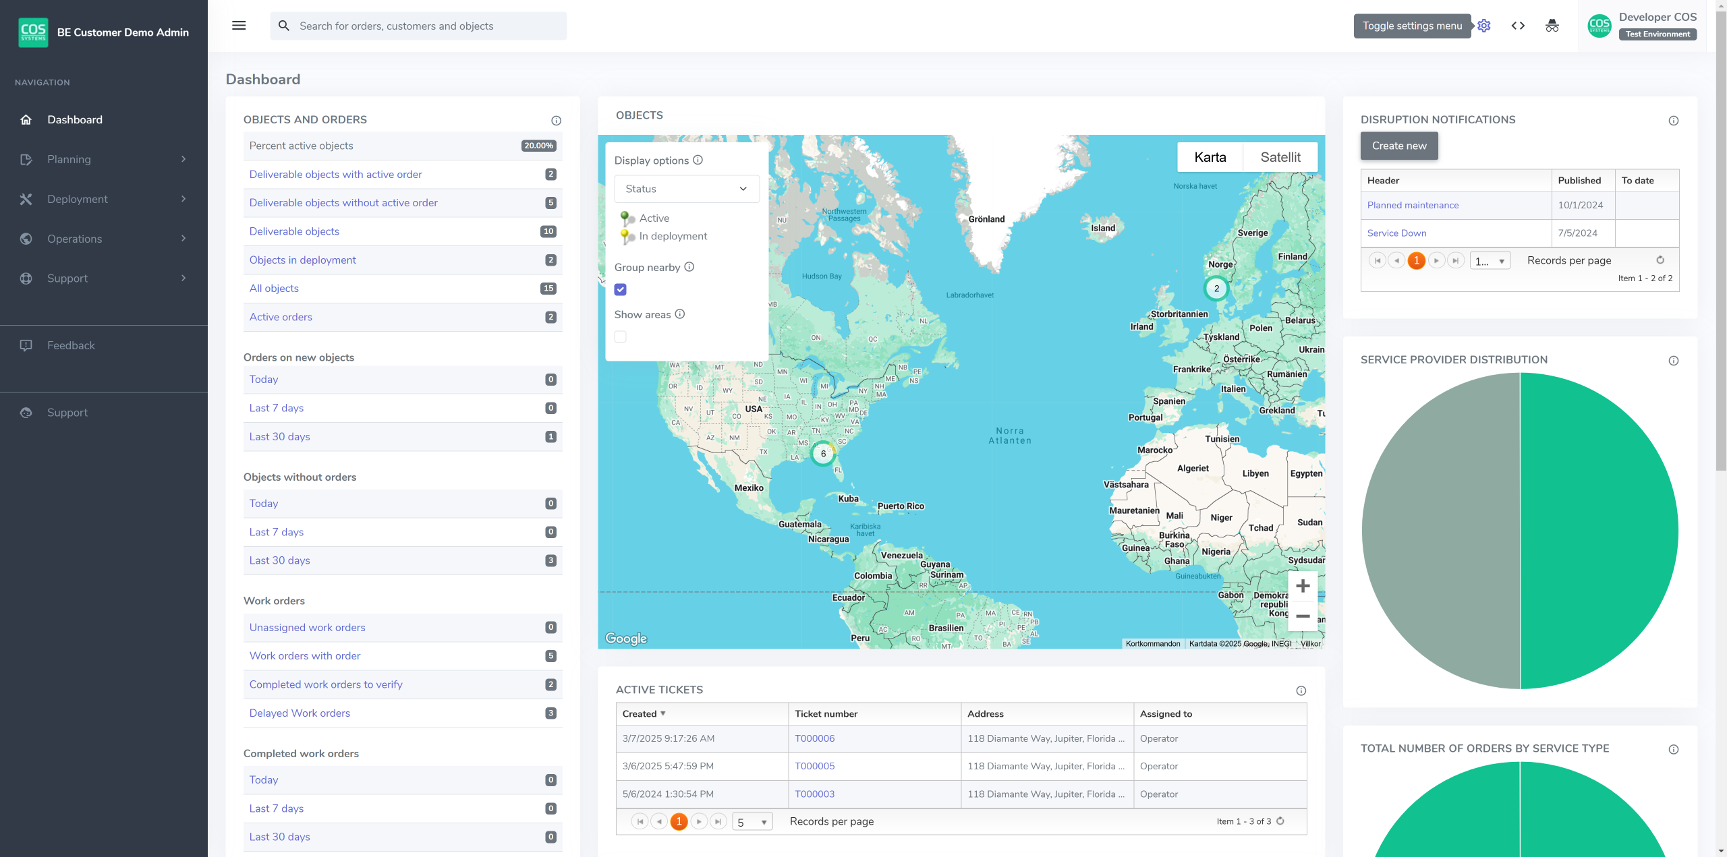The width and height of the screenshot is (1727, 857).
Task: Click the hamburger menu icon
Action: pyautogui.click(x=239, y=26)
